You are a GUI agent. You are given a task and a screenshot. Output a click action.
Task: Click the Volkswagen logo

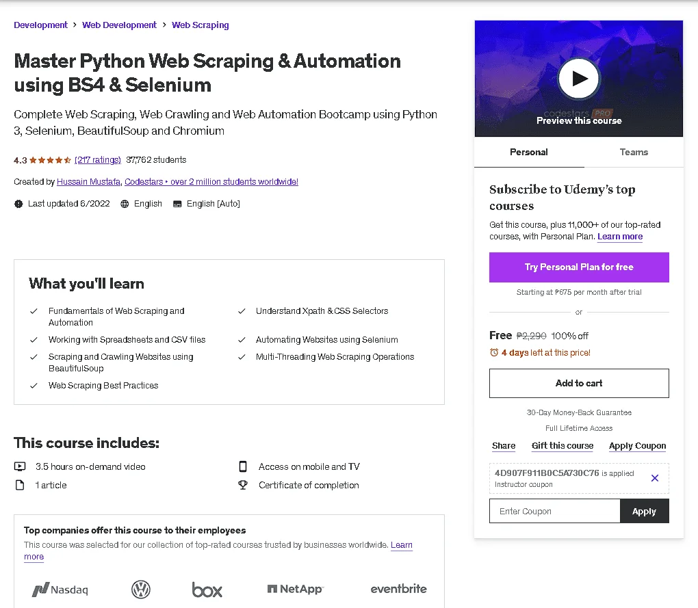coord(141,590)
